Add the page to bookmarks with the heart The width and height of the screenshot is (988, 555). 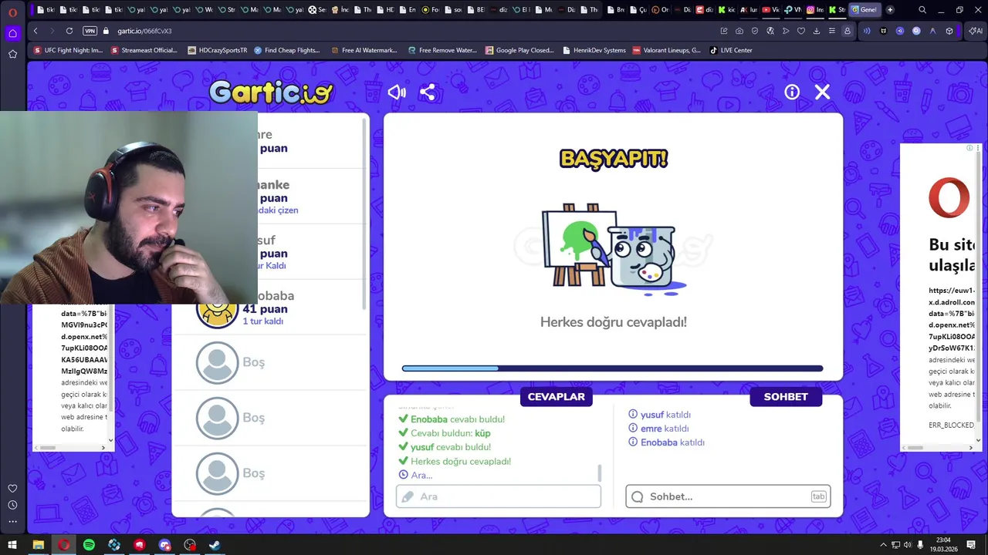(x=801, y=31)
